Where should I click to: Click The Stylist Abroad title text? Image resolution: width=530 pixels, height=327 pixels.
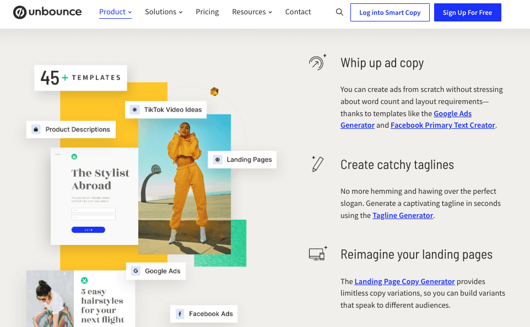click(100, 179)
